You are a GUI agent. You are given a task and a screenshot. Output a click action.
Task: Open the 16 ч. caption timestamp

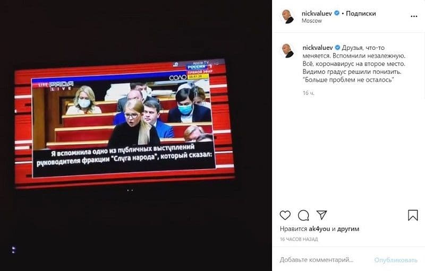309,93
